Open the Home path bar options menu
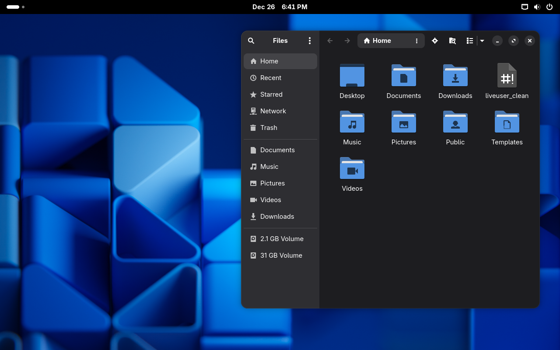The image size is (560, 350). (x=416, y=41)
